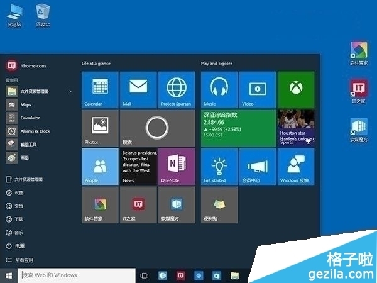Screen dimensions: 377x283
Task: Click the 电源 power button
Action: click(x=15, y=246)
